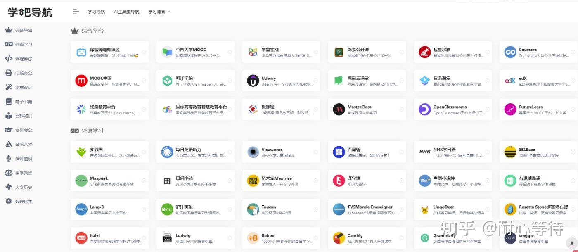Open the Lang-8 card
The height and width of the screenshot is (252, 578).
point(110,209)
